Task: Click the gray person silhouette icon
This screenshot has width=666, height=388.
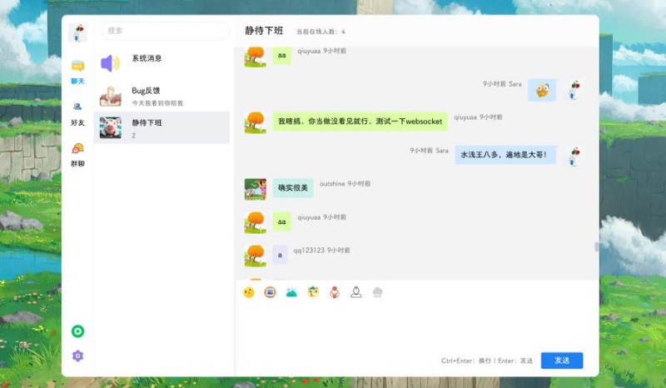Action: point(356,292)
